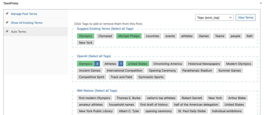264x115 pixels.
Task: Select the Gymnastic Sports tag
Action: (151, 77)
